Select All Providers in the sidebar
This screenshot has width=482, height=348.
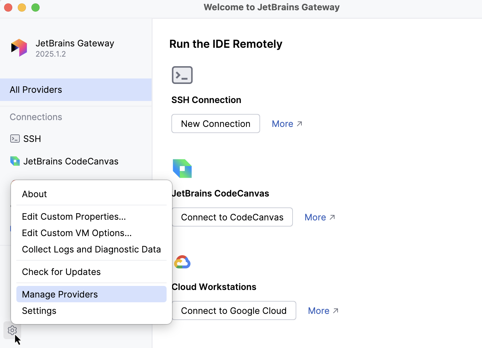pyautogui.click(x=76, y=90)
